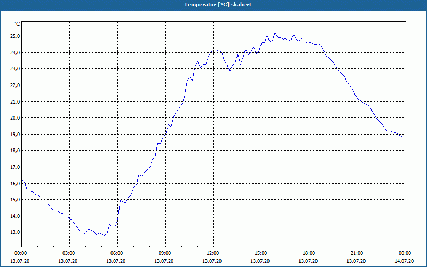Screen dimensions: 427x267
Task: Click the 09:00 time axis label
Action: [164, 253]
